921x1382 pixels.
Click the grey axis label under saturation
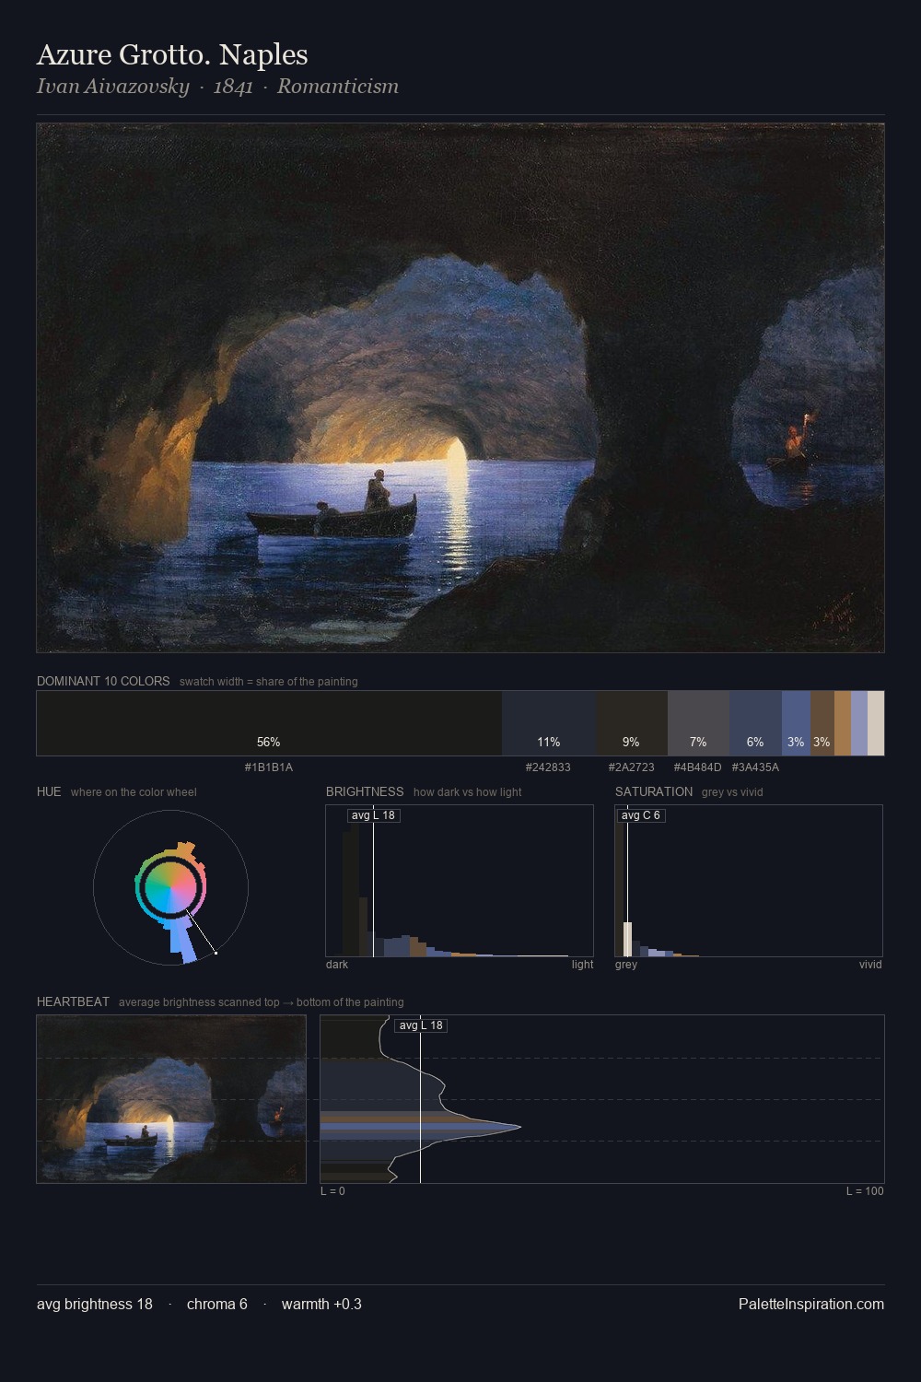click(x=626, y=965)
